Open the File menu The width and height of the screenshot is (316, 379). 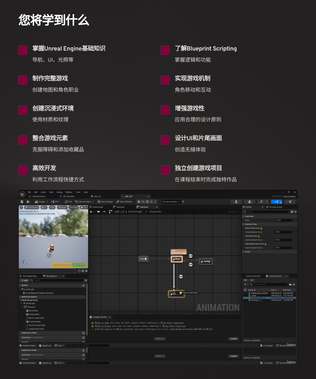29,192
